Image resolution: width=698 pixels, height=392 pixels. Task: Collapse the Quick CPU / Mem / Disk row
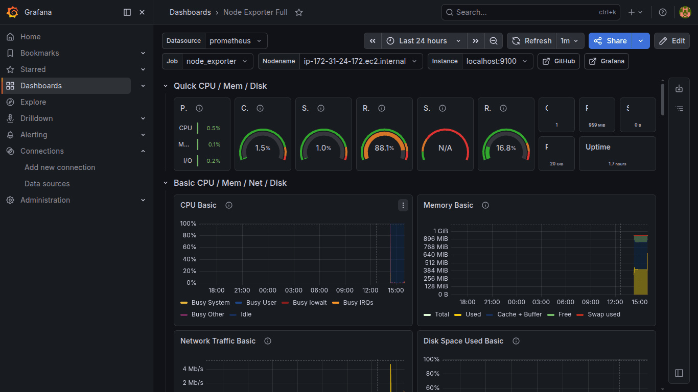pos(166,86)
